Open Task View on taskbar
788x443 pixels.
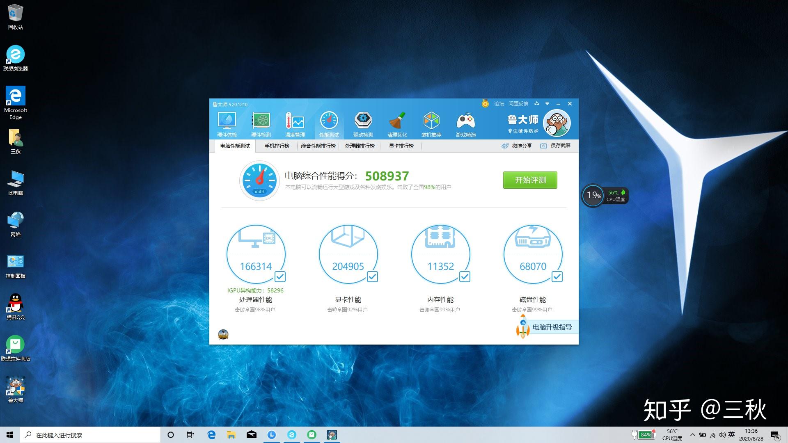point(190,435)
